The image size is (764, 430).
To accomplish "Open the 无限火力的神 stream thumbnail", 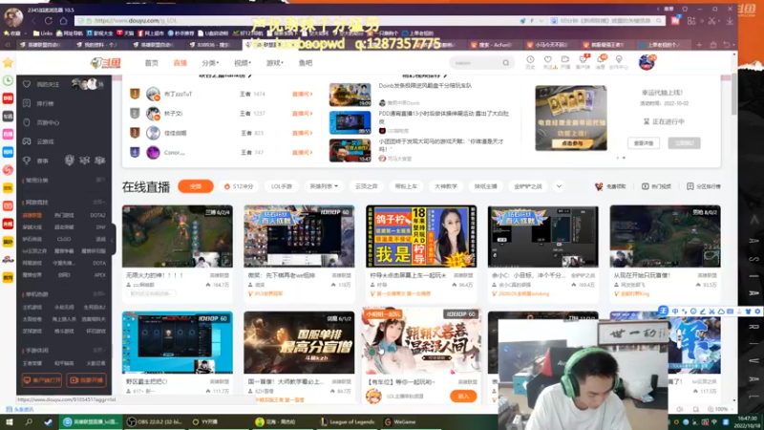I will coord(178,236).
